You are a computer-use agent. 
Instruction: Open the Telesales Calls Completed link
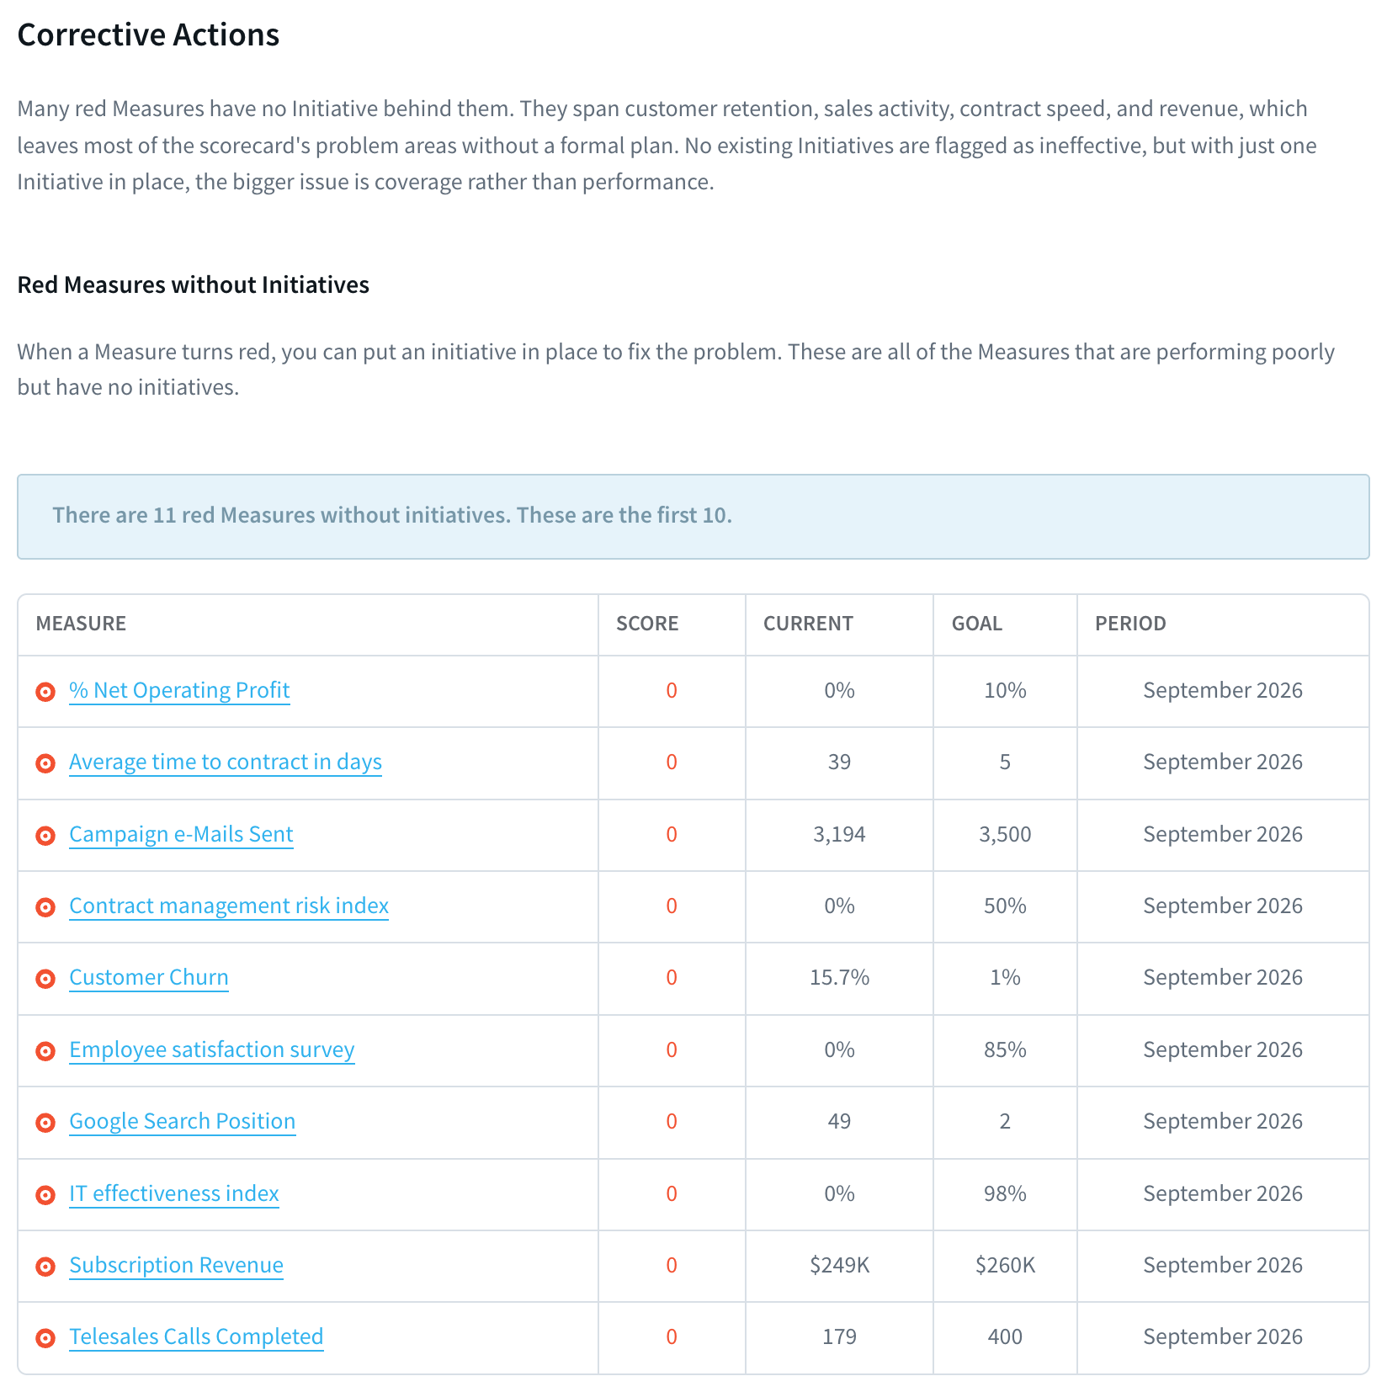[x=196, y=1336]
